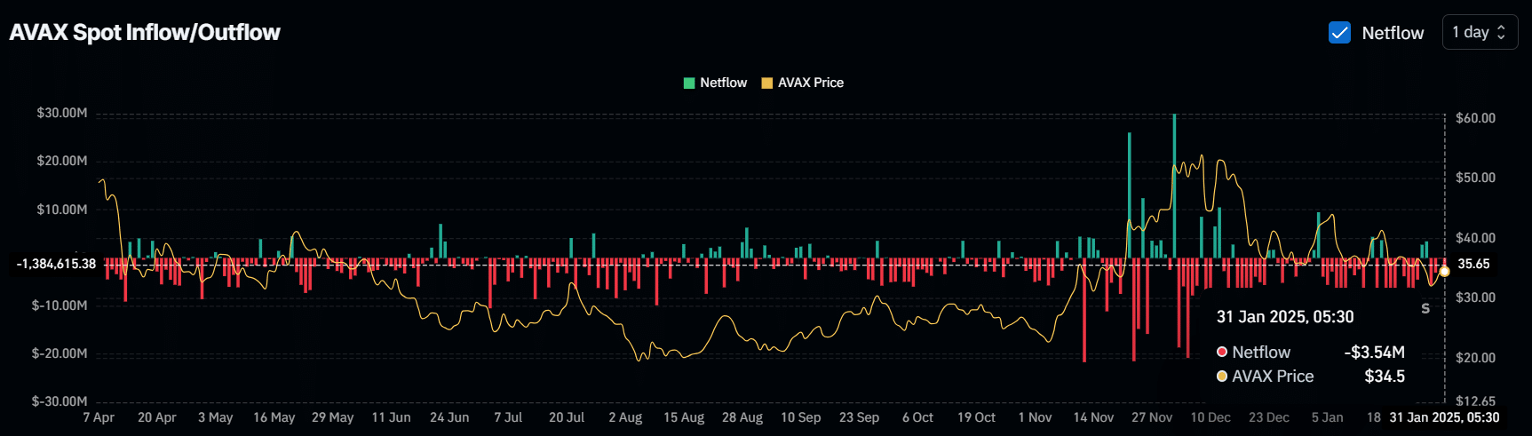Click the yellow price marker dot on the chart
The width and height of the screenshot is (1532, 436).
(1444, 271)
